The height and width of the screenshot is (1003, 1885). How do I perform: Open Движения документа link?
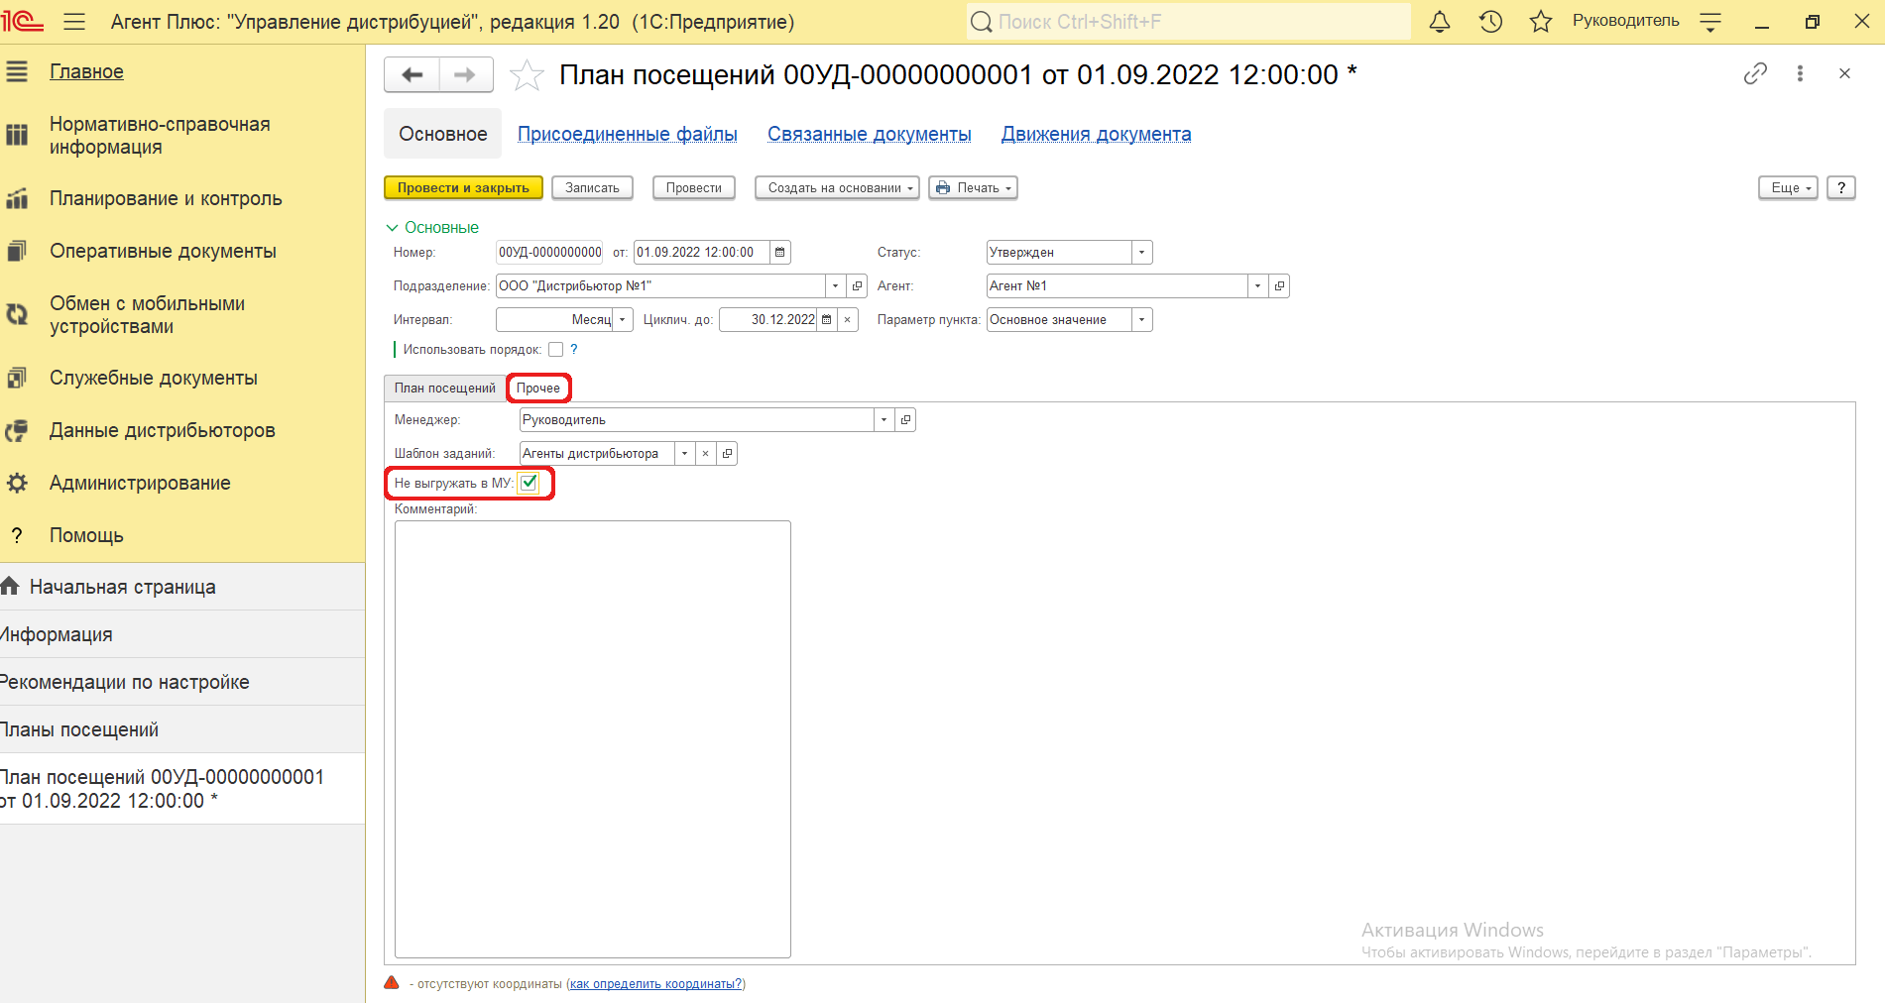click(1097, 134)
